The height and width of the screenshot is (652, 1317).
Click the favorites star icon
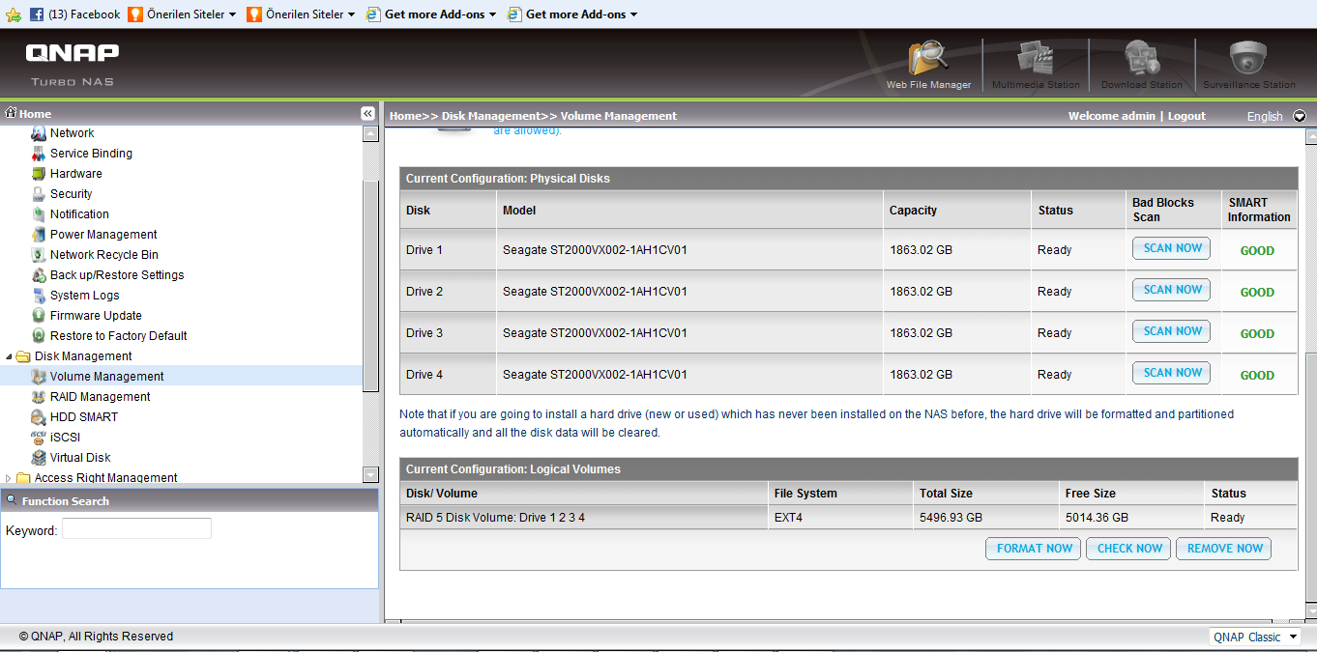[14, 14]
